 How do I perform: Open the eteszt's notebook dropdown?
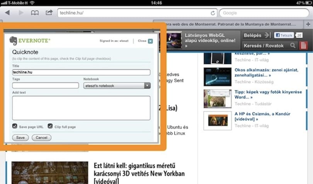click(117, 85)
